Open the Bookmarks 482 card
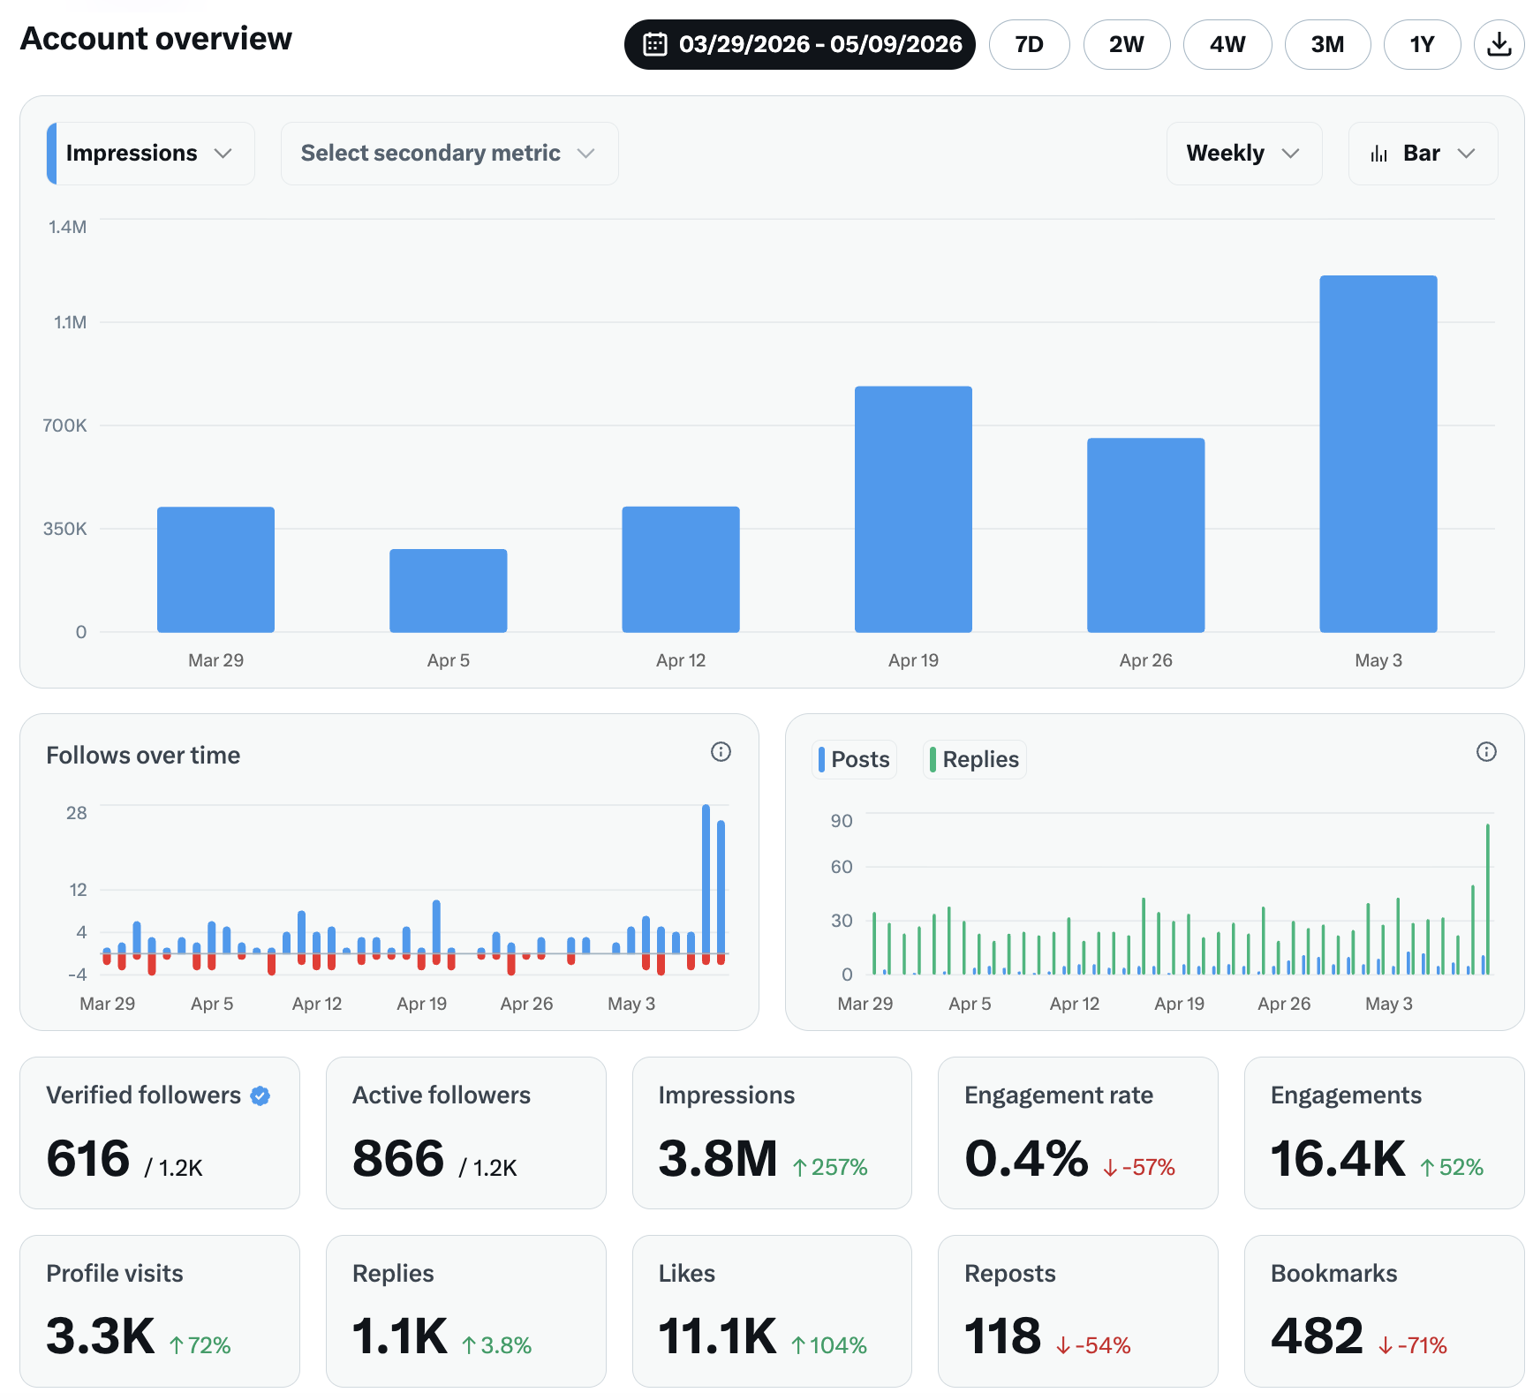1533x1400 pixels. tap(1384, 1311)
